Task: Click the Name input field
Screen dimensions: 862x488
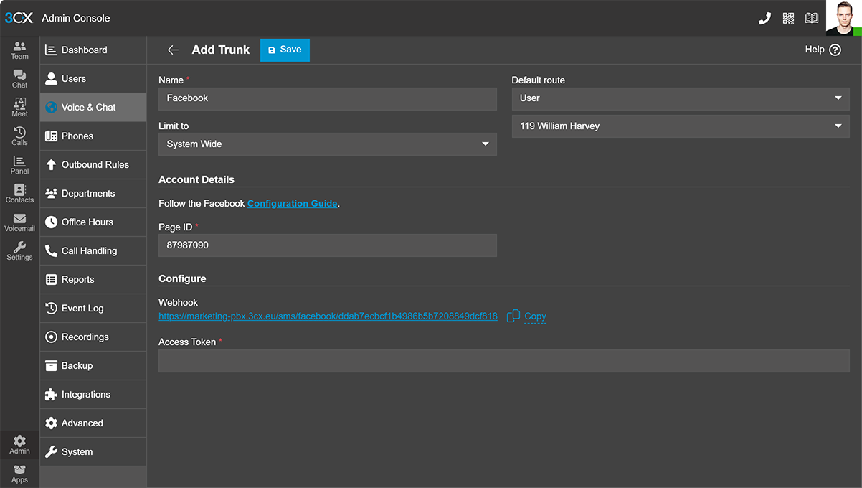Action: click(x=328, y=98)
